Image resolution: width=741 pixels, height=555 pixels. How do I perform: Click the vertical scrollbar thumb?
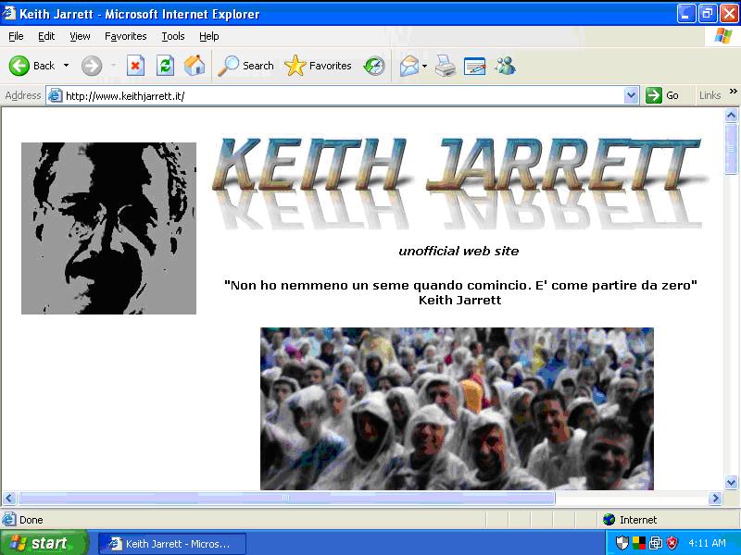click(731, 149)
